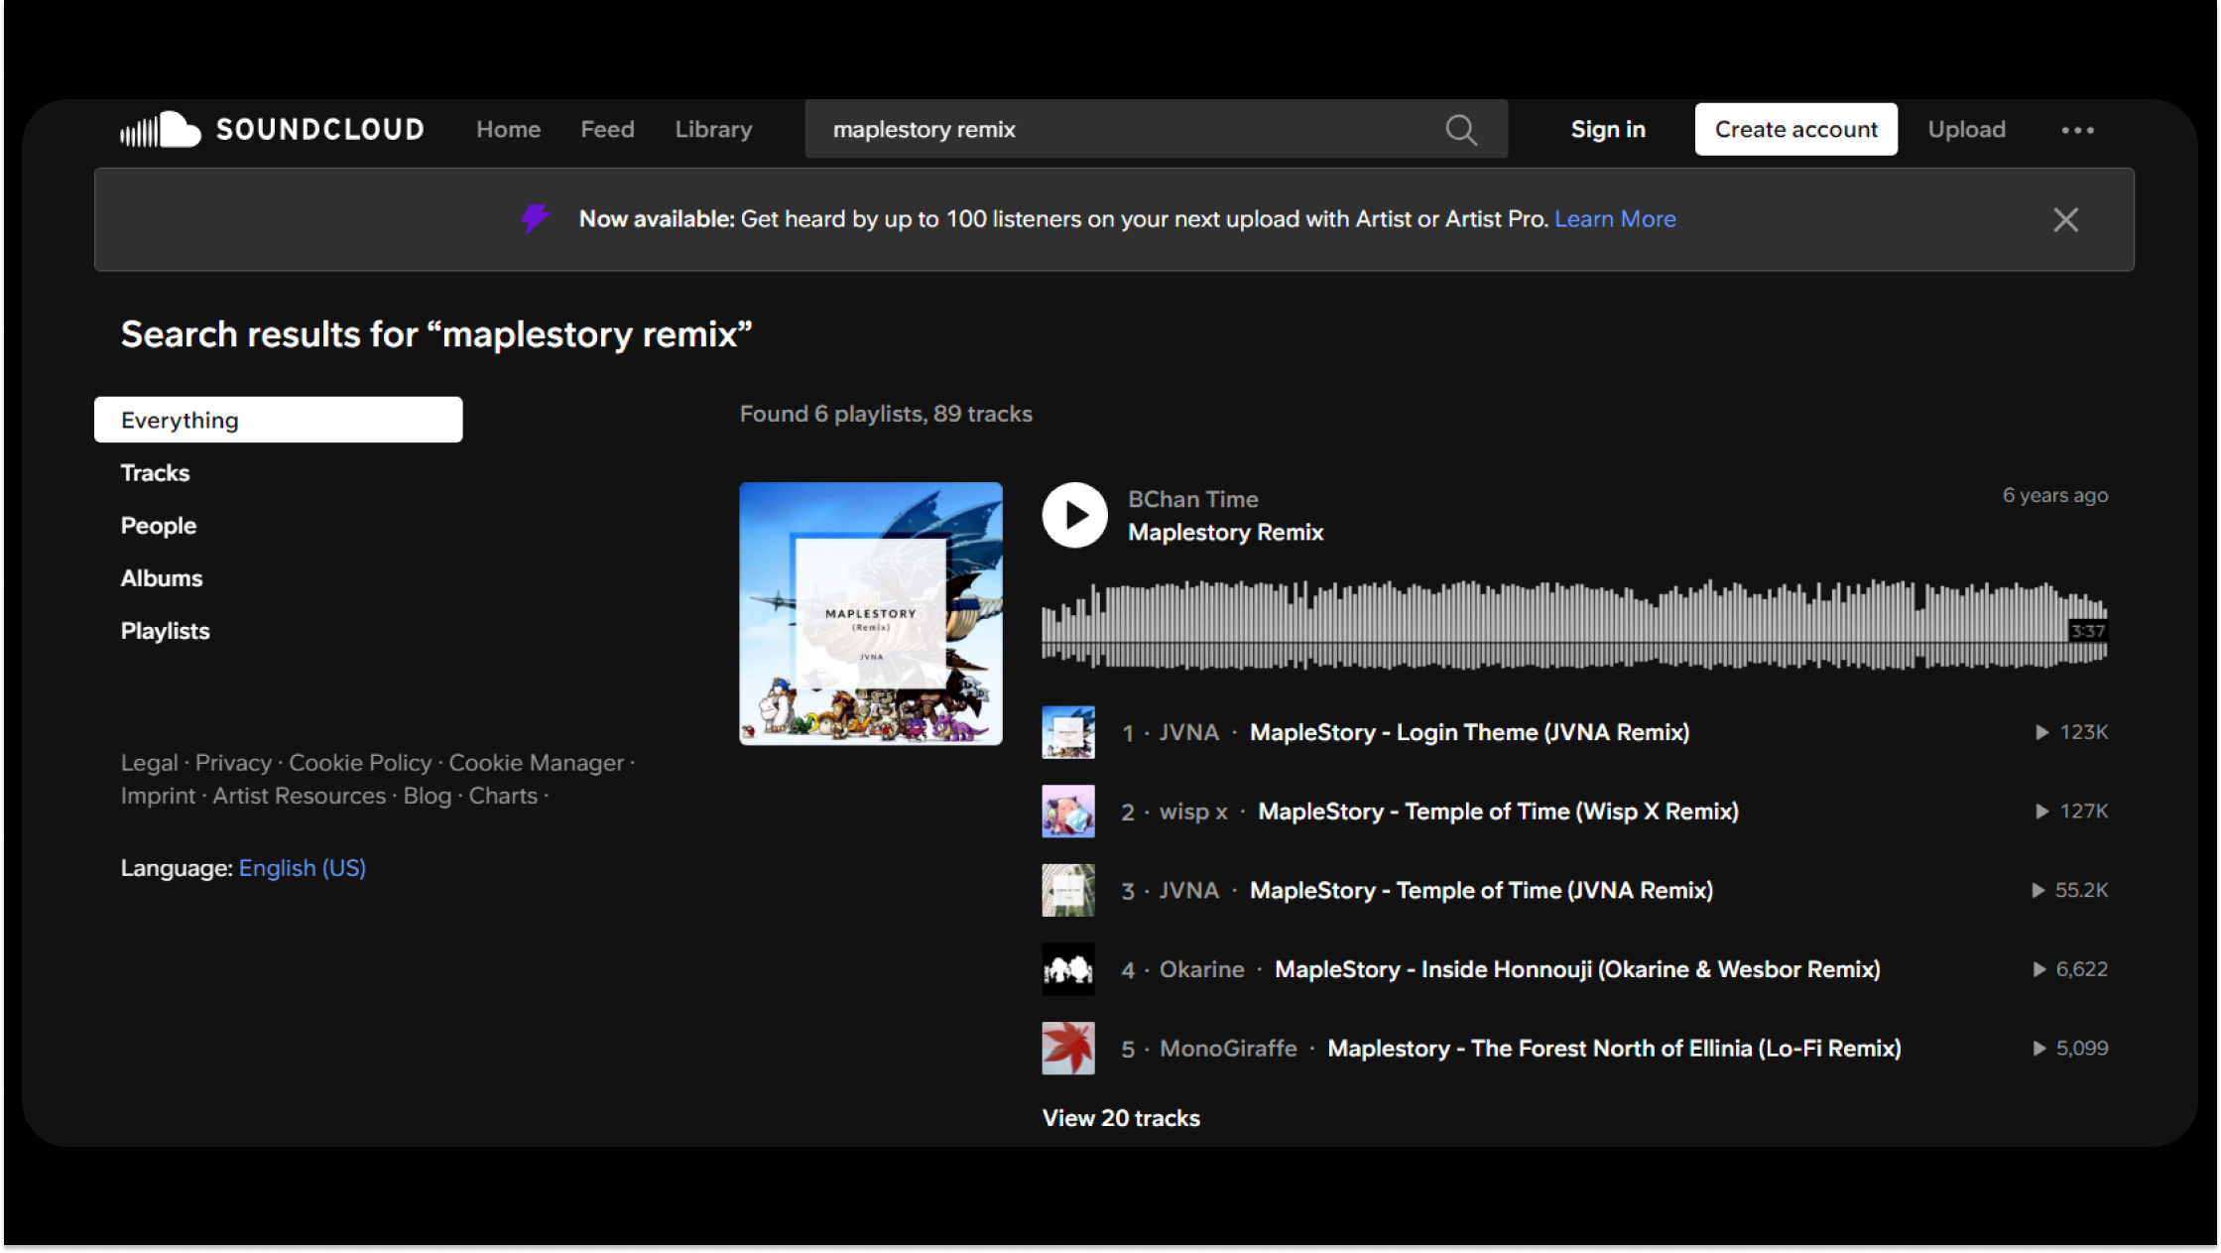Click the Login Theme JVNA Remix track thumbnail
The image size is (2221, 1253).
(1068, 732)
